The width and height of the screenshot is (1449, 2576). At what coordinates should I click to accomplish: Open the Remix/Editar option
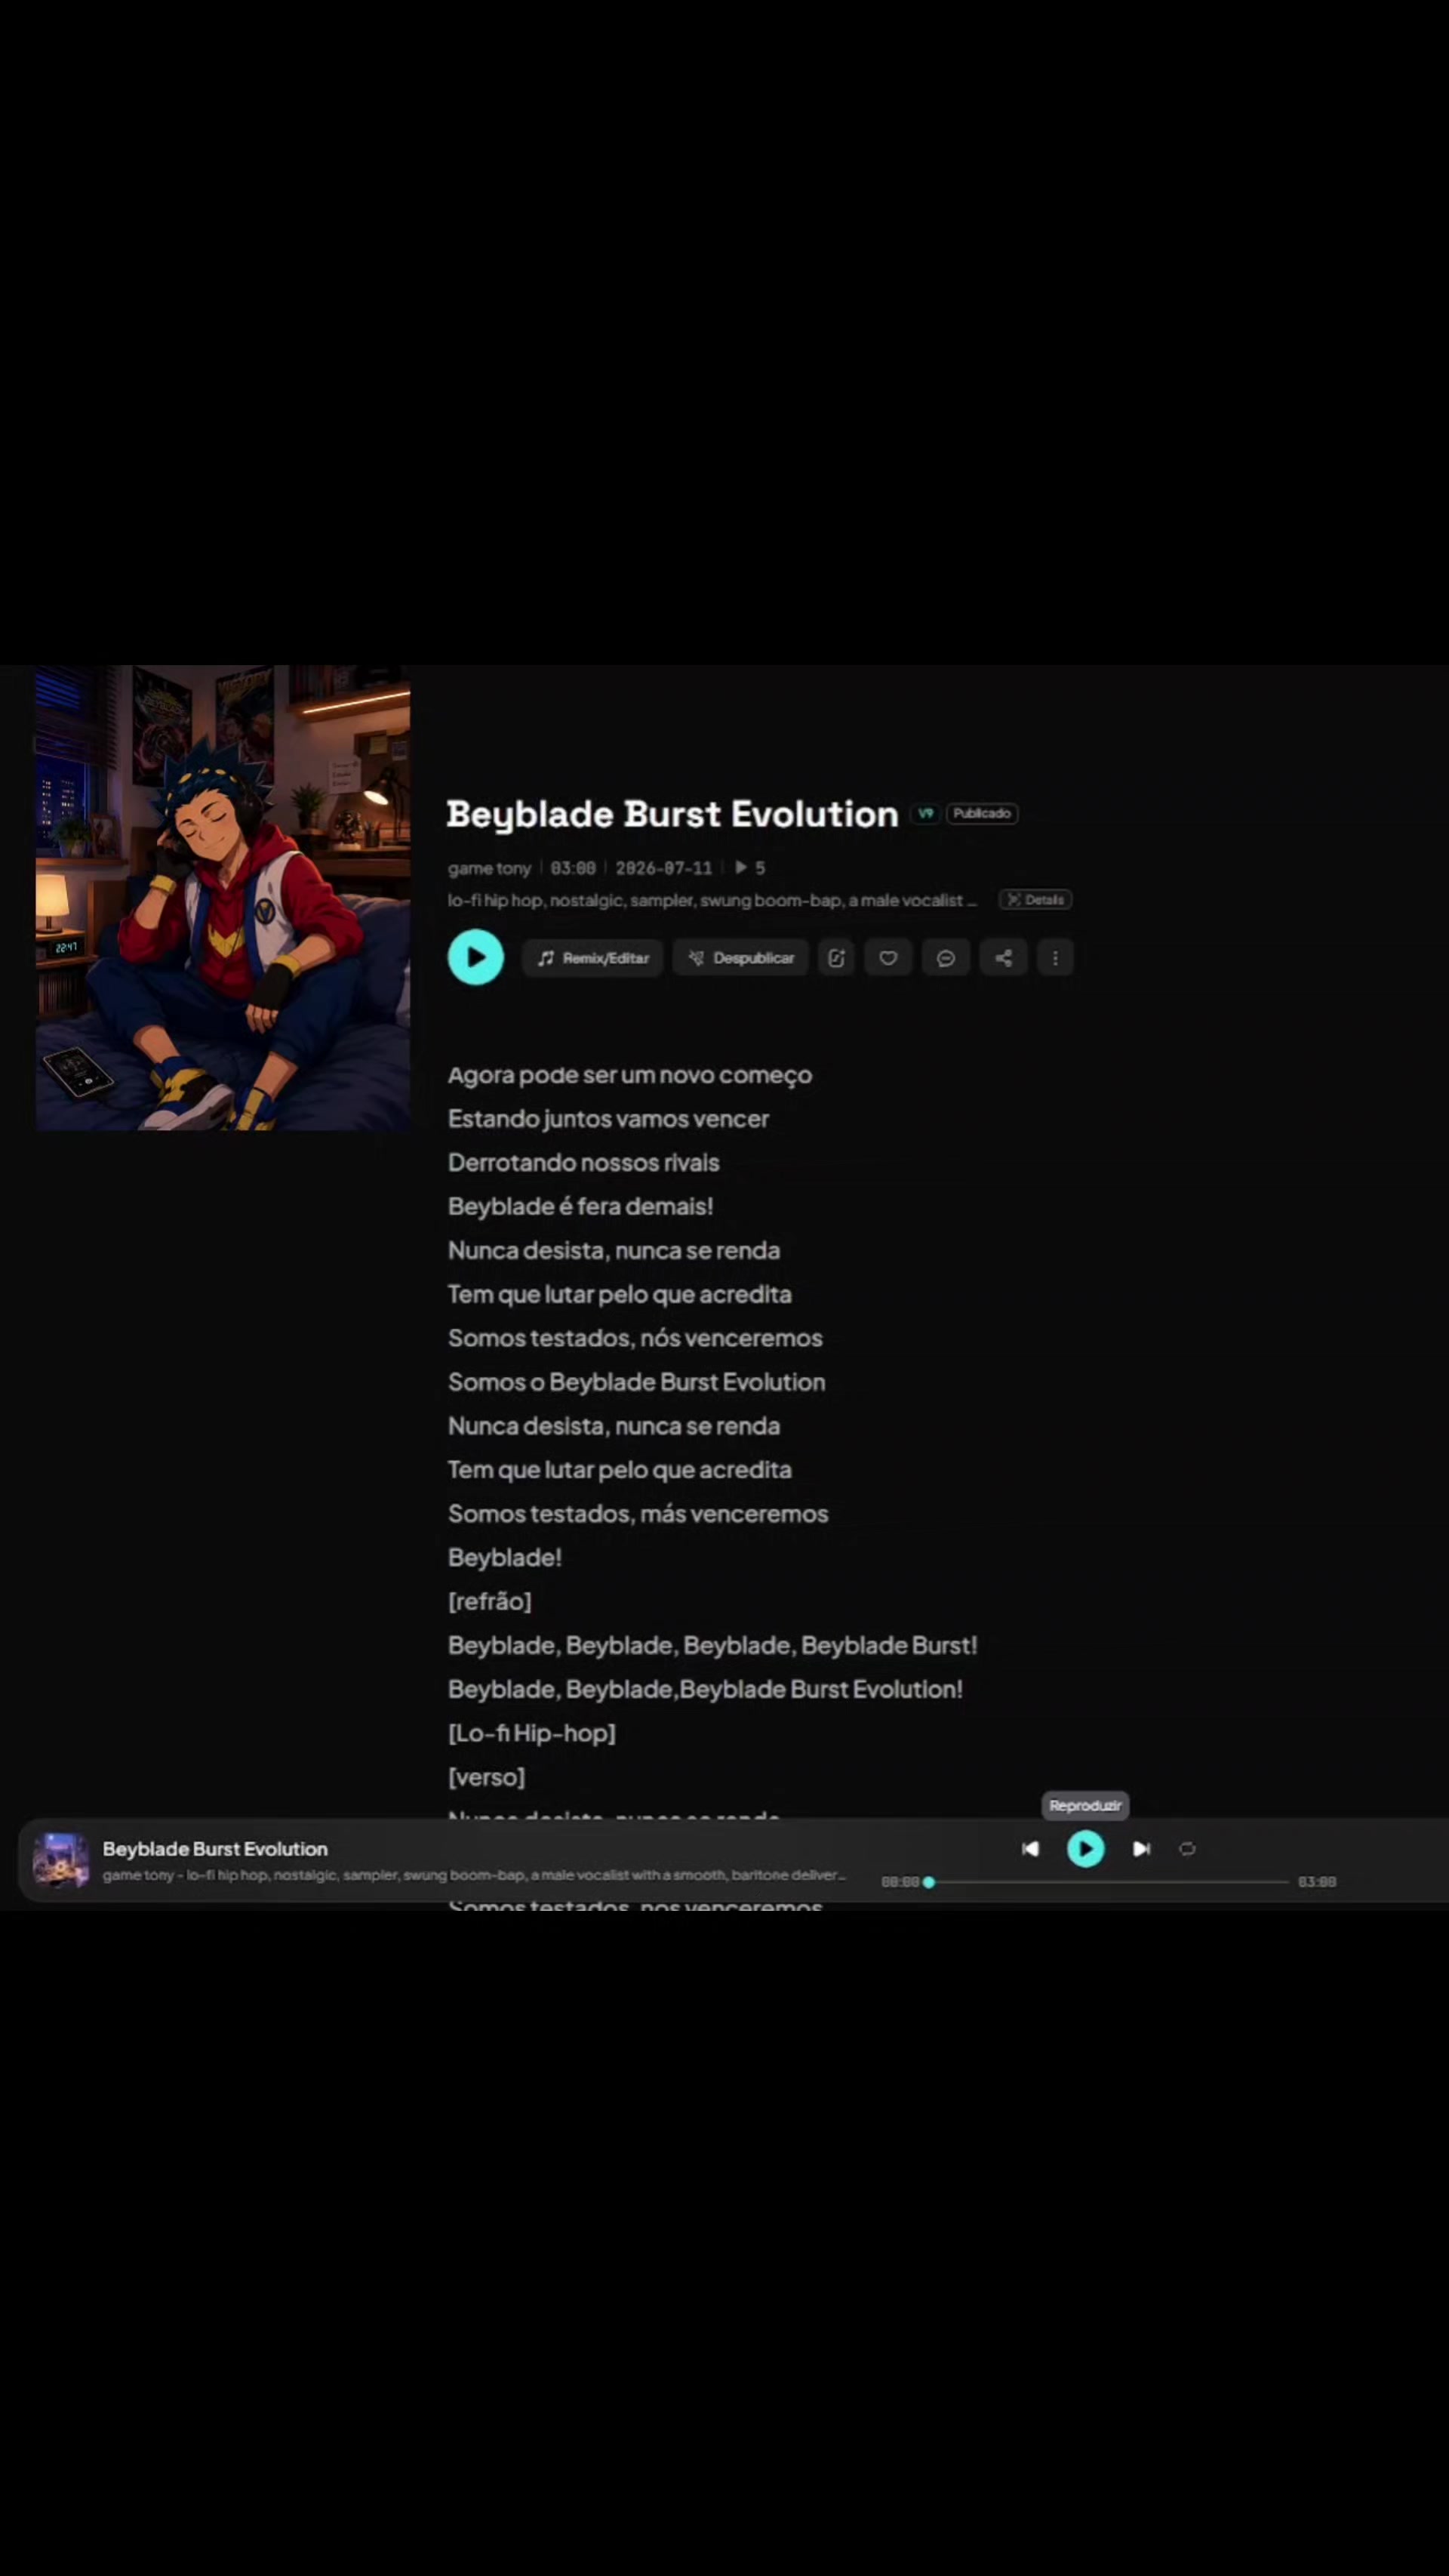pos(592,958)
